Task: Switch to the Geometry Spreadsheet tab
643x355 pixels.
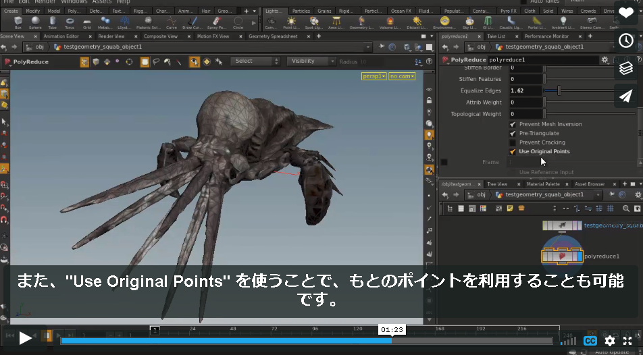Action: pyautogui.click(x=273, y=36)
